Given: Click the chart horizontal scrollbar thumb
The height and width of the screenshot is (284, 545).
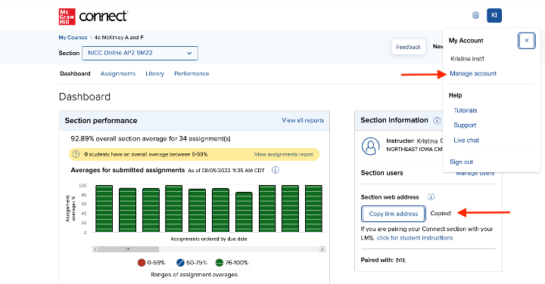Looking at the screenshot, I should pyautogui.click(x=128, y=249).
